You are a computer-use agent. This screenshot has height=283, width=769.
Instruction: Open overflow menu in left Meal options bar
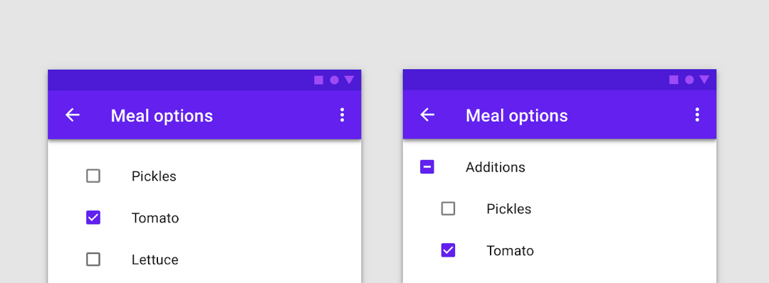coord(342,115)
